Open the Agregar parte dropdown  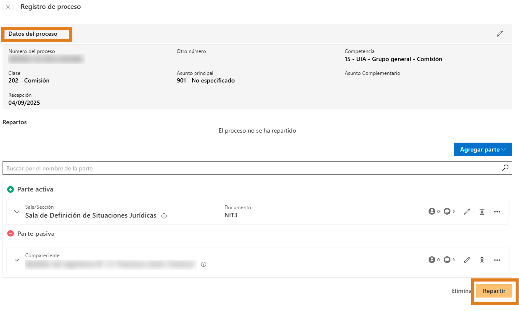tap(482, 149)
